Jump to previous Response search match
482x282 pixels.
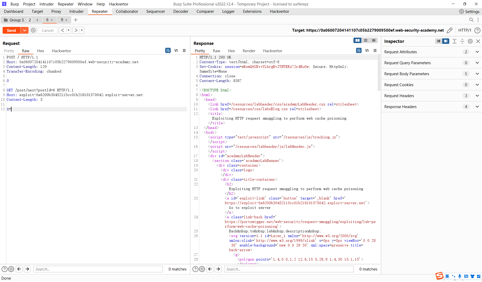tap(210, 269)
